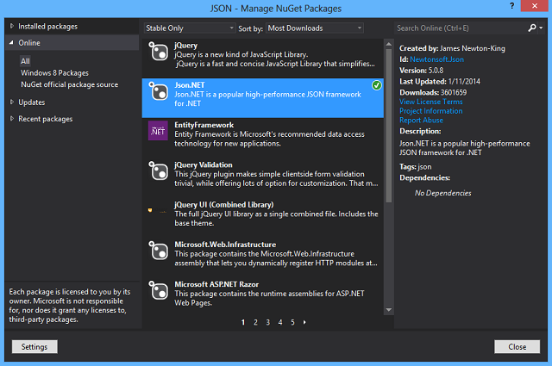Click Created by James Newton-King text
552x366 pixels.
452,48
